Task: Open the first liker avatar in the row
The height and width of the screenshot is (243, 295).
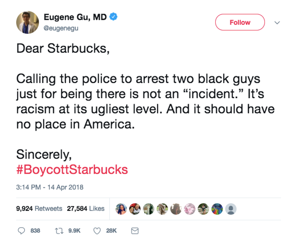Action: point(121,209)
